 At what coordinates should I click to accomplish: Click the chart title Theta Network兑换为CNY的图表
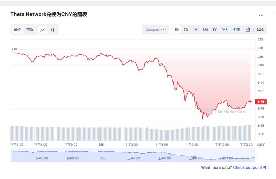coord(49,14)
